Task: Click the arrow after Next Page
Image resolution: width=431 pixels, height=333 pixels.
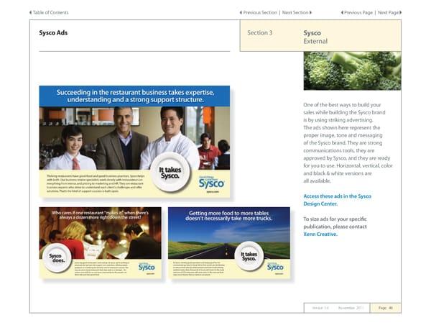Action: (x=400, y=13)
